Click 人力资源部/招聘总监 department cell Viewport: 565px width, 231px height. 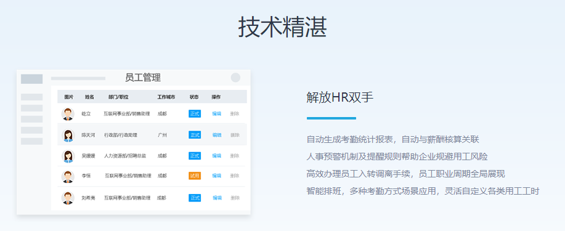point(125,156)
